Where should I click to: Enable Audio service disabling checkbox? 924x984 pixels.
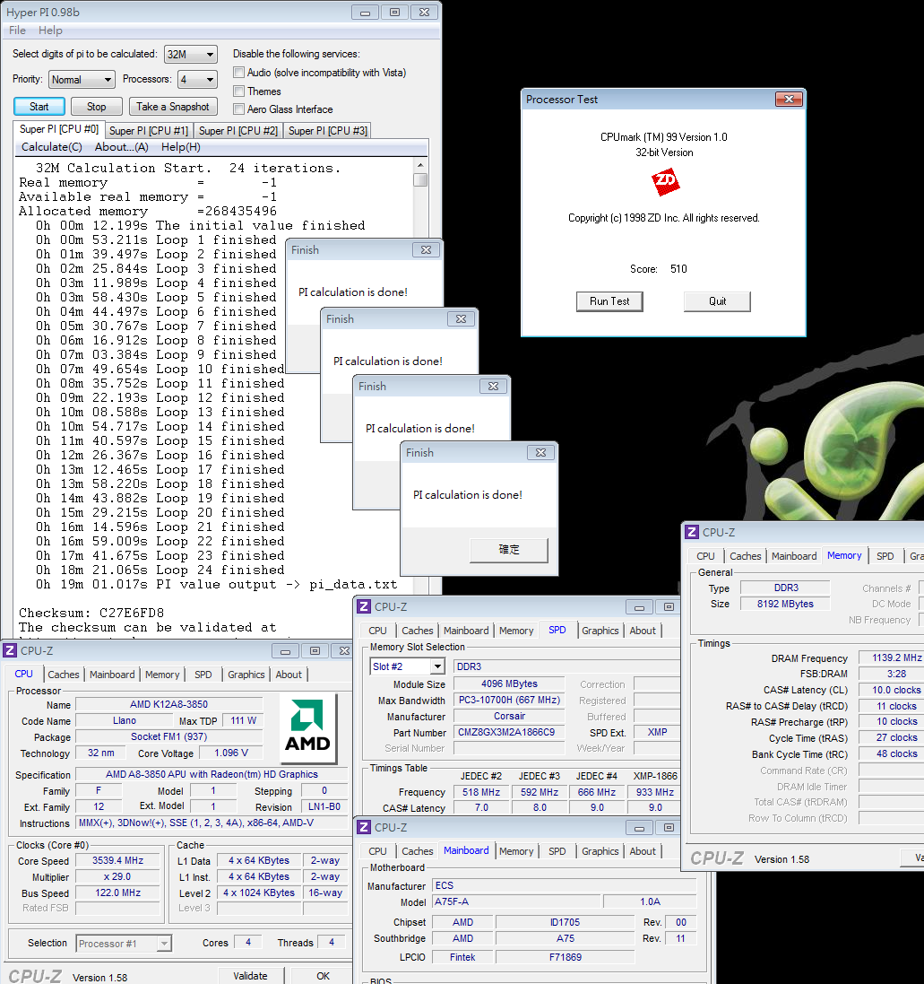pyautogui.click(x=238, y=73)
